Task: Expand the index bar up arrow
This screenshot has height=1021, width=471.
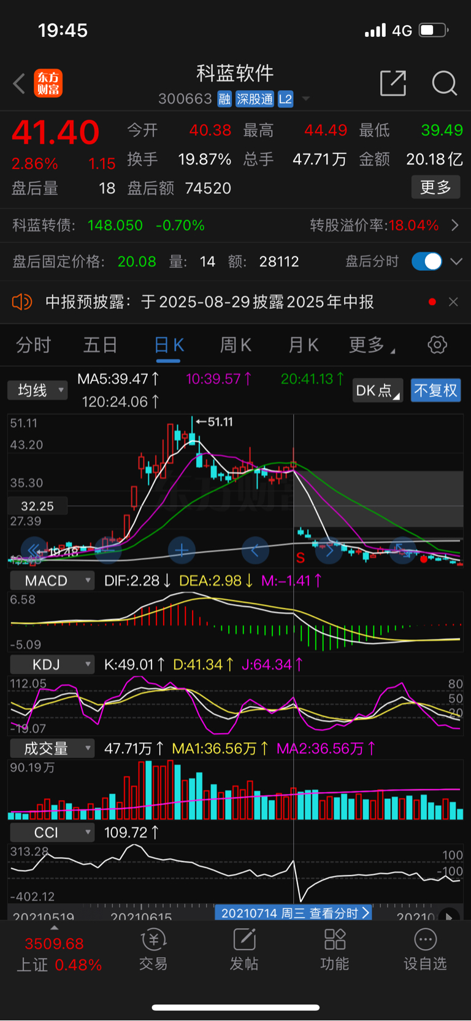Action: pos(55,928)
